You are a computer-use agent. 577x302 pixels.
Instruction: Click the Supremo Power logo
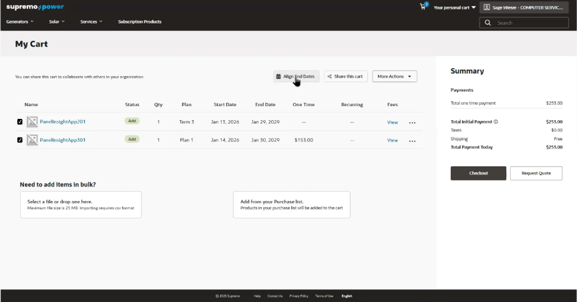[35, 7]
